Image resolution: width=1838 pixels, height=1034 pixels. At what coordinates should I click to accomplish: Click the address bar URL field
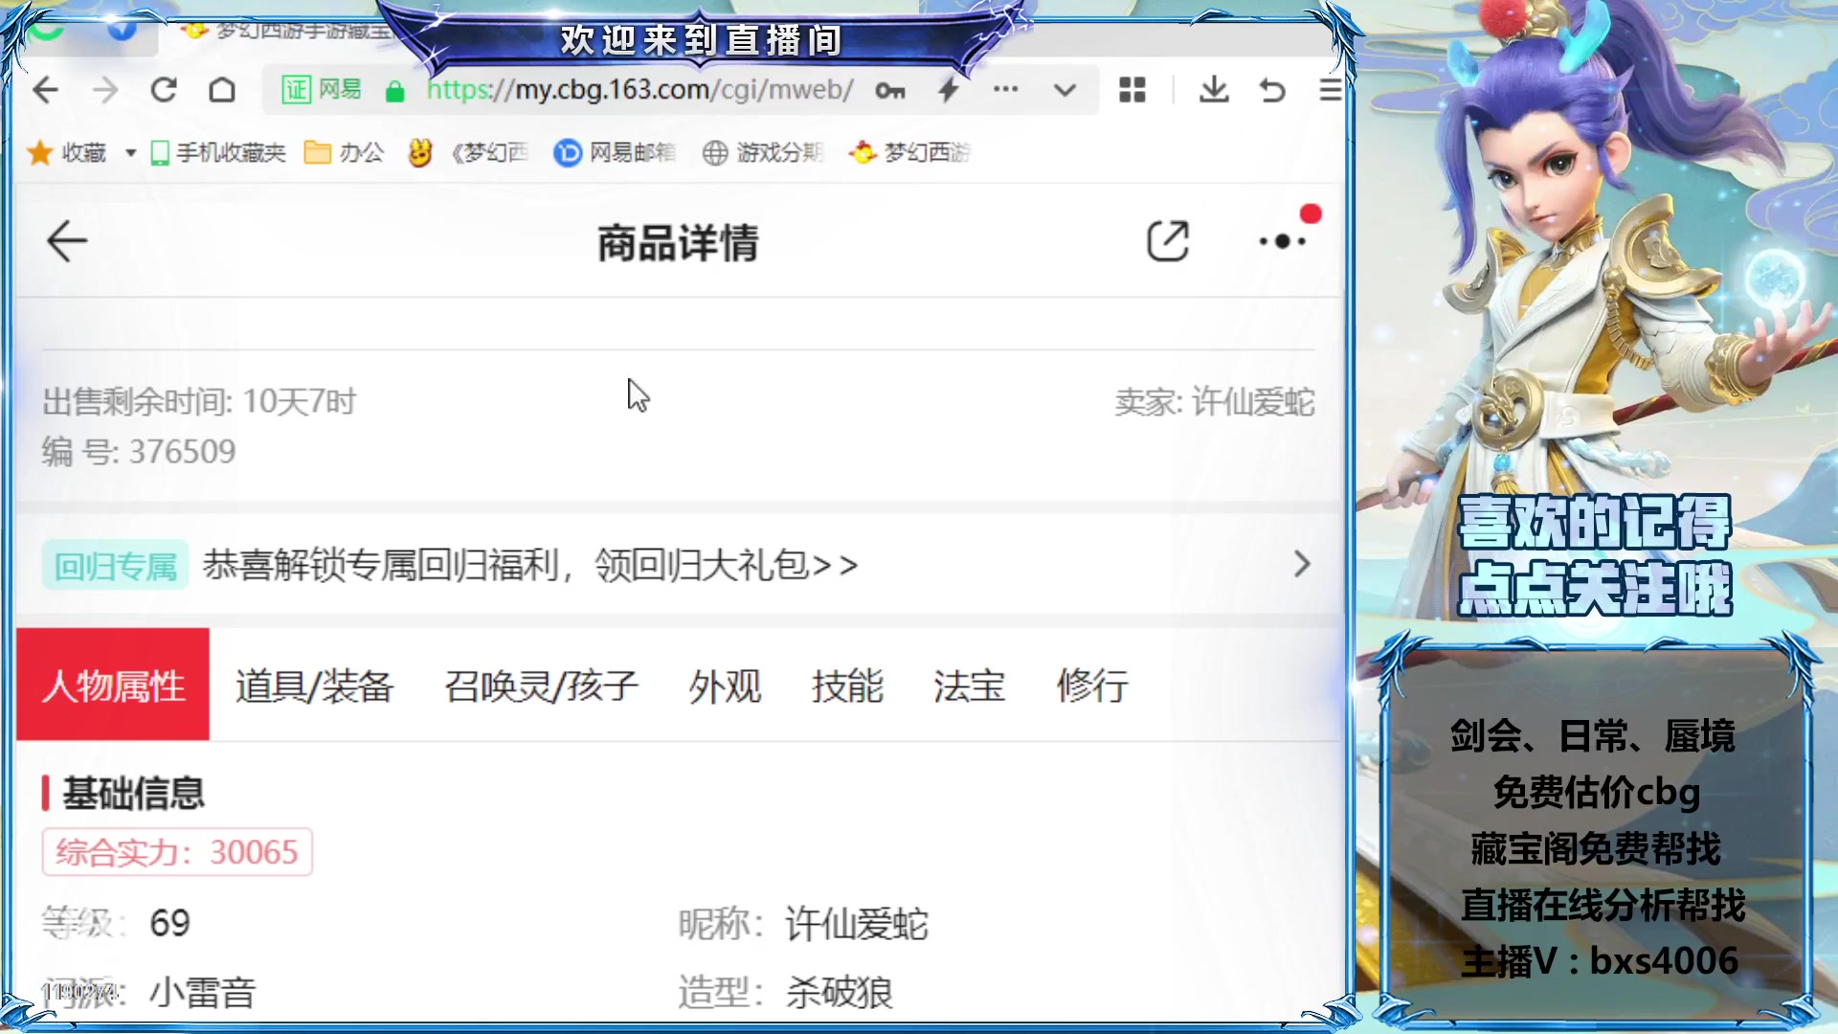(x=639, y=90)
